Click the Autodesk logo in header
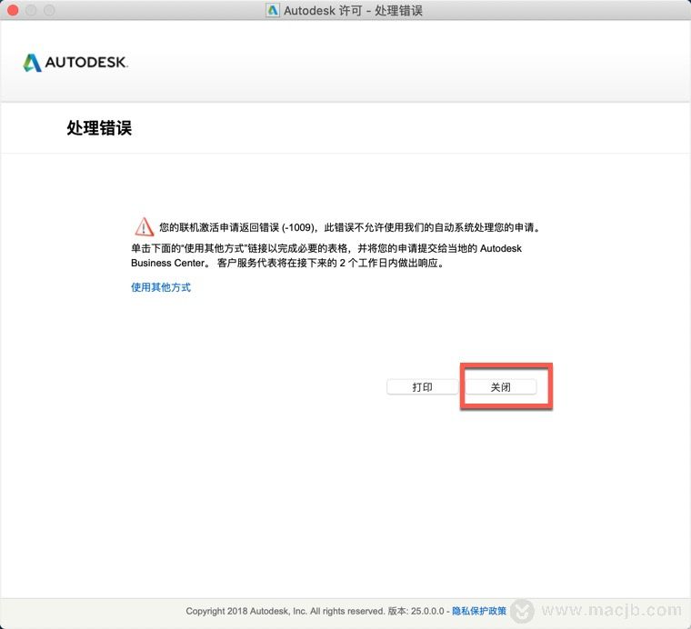Viewport: 691px width, 629px height. point(75,63)
